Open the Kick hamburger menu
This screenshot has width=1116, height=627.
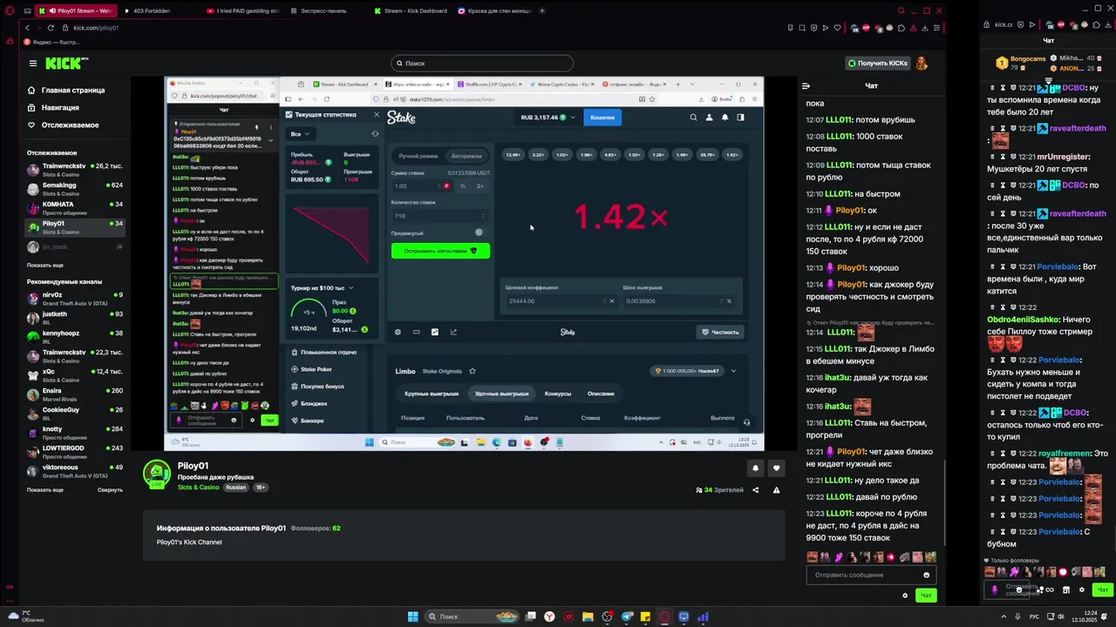(x=33, y=63)
